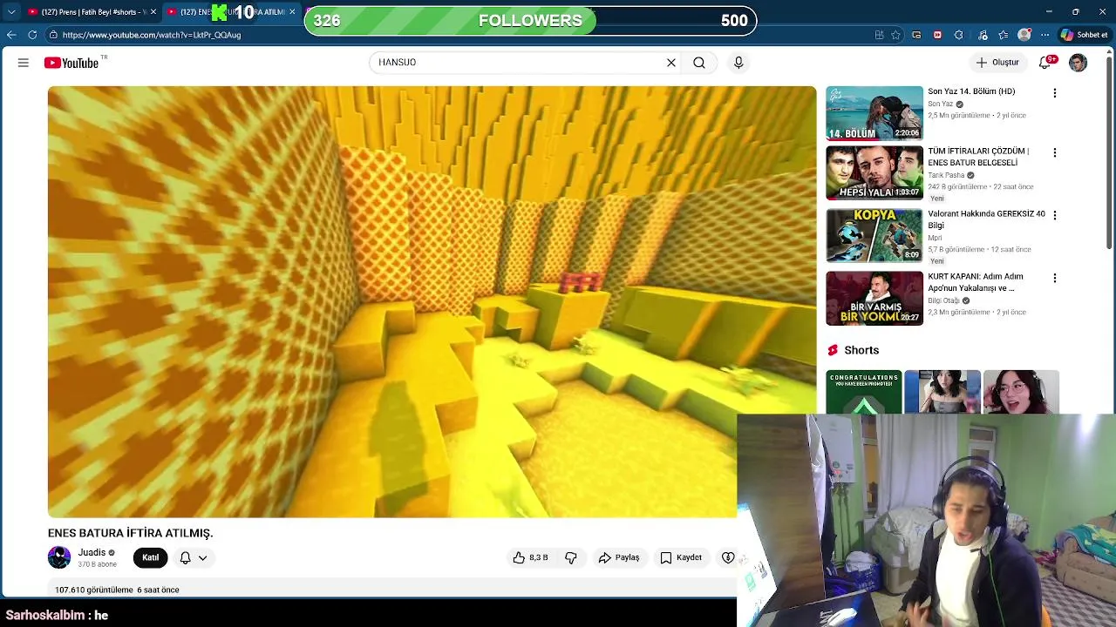Join the channel with Katıl button
The image size is (1116, 627).
(x=151, y=557)
